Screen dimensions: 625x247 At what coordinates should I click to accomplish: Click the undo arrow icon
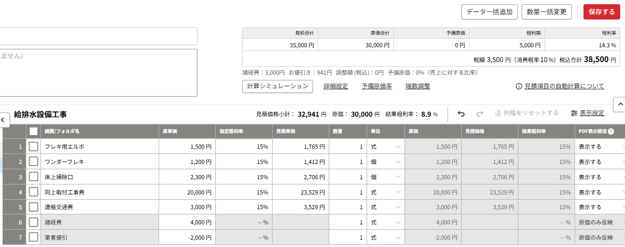(x=461, y=114)
